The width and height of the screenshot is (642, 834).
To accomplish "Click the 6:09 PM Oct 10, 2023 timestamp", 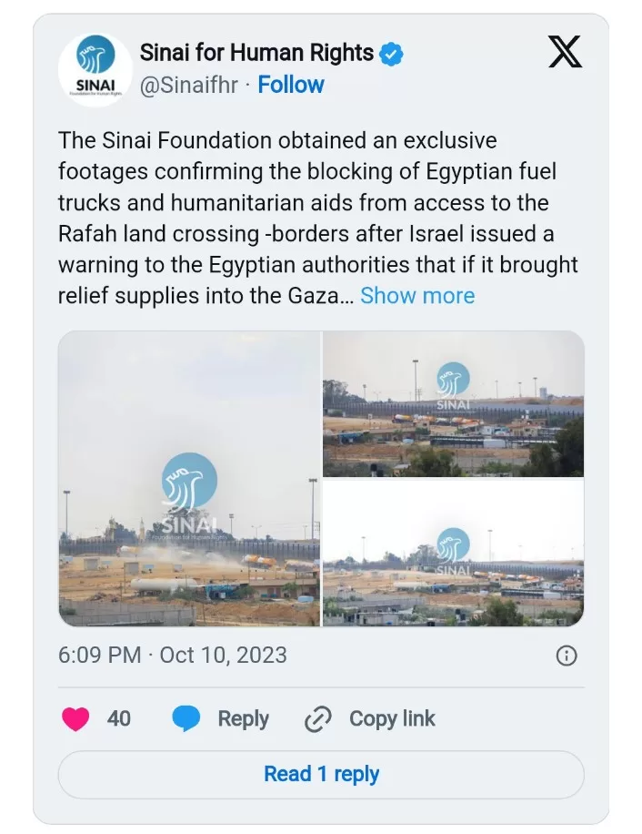I will 173,656.
